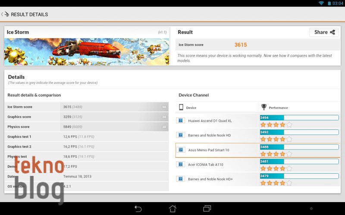The image size is (345, 215).
Task: Tap the back arrow beside RESULT DETAILS
Action: coord(3,14)
